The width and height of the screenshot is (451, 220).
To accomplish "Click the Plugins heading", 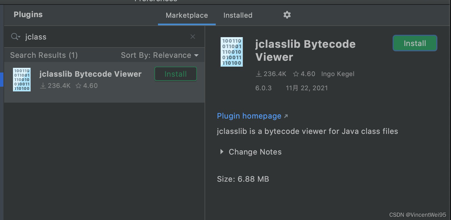I will (28, 14).
